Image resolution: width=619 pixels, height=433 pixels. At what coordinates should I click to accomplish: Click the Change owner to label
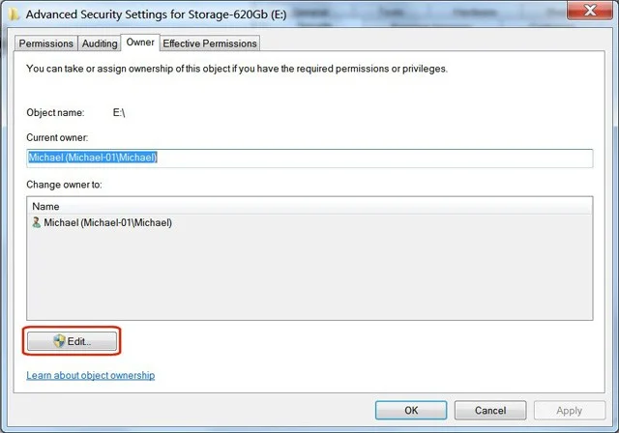coord(65,184)
